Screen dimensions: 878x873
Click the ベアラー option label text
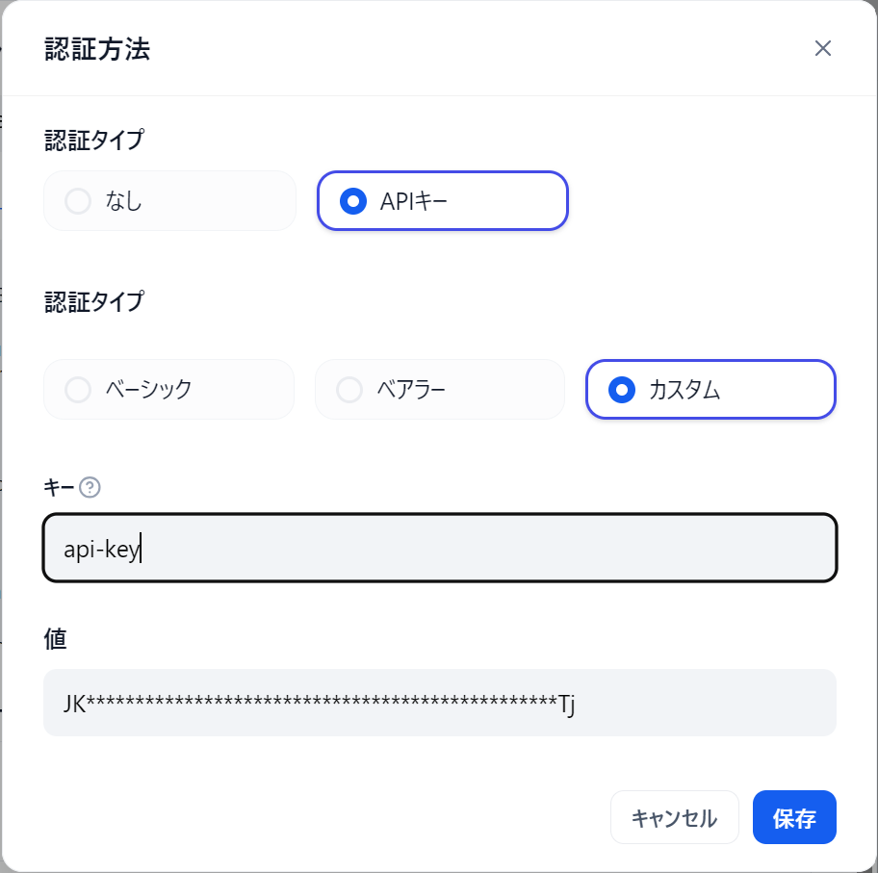[412, 389]
